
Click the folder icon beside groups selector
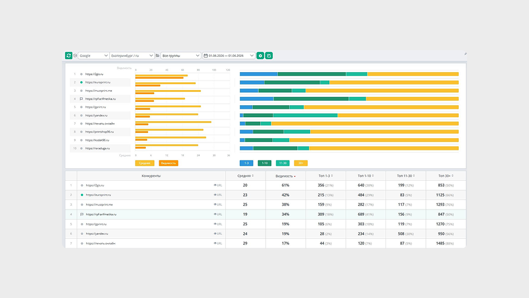pos(158,55)
